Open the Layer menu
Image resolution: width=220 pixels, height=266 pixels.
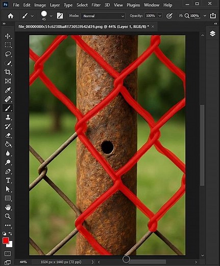coord(55,5)
